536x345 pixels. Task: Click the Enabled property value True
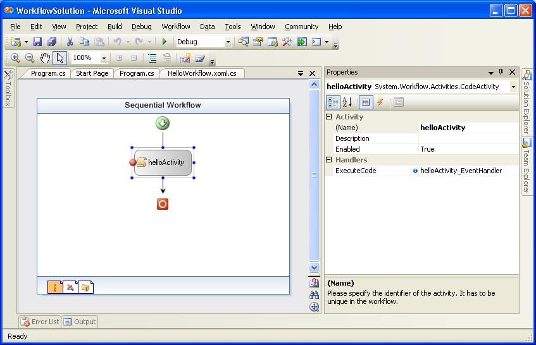click(468, 149)
